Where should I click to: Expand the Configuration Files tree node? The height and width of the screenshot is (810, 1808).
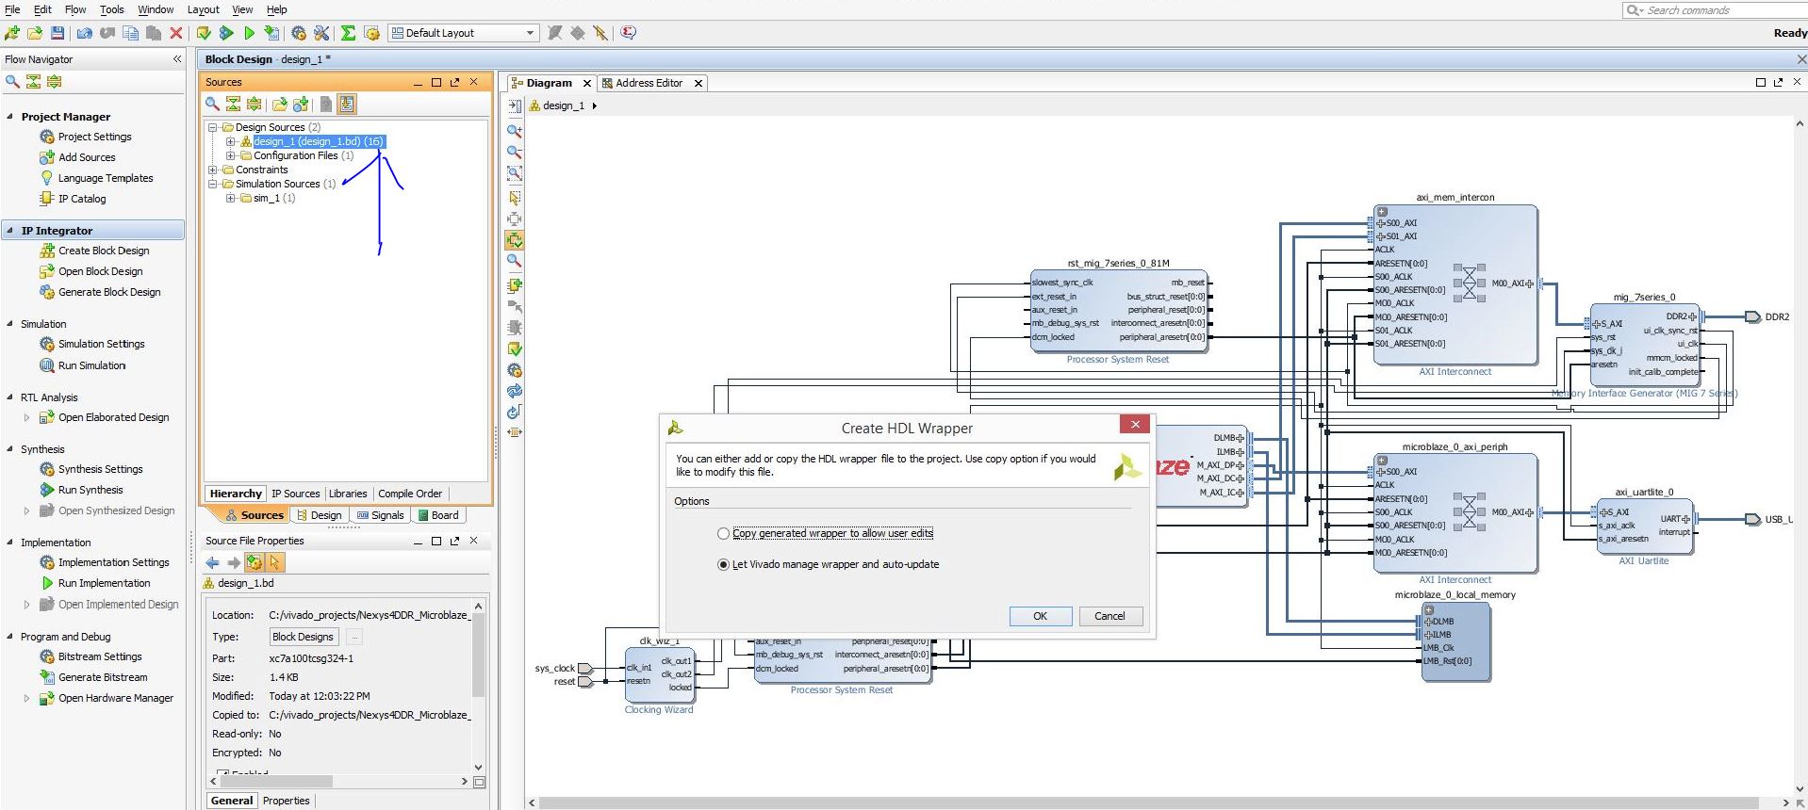[x=231, y=155]
